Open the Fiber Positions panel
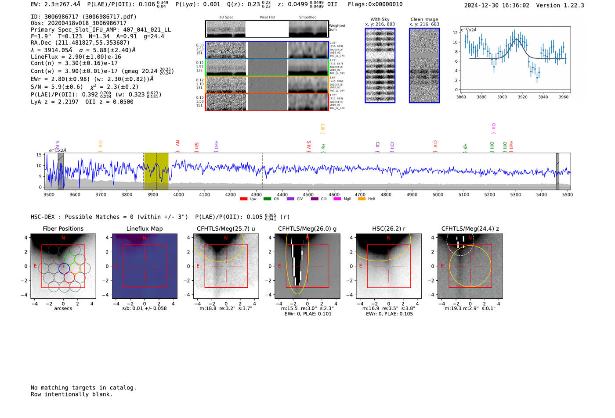The image size is (615, 418). click(63, 266)
